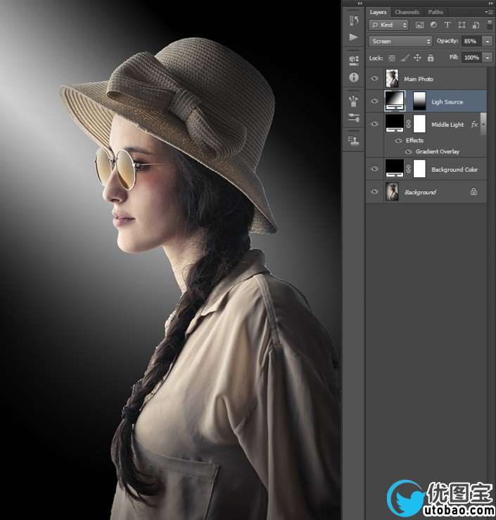Filter for pixel layers icon

click(420, 25)
